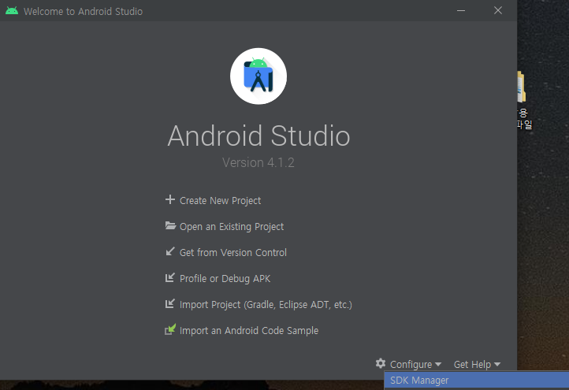Viewport: 569px width, 390px height.
Task: Expand the Configure dropdown
Action: (x=415, y=364)
